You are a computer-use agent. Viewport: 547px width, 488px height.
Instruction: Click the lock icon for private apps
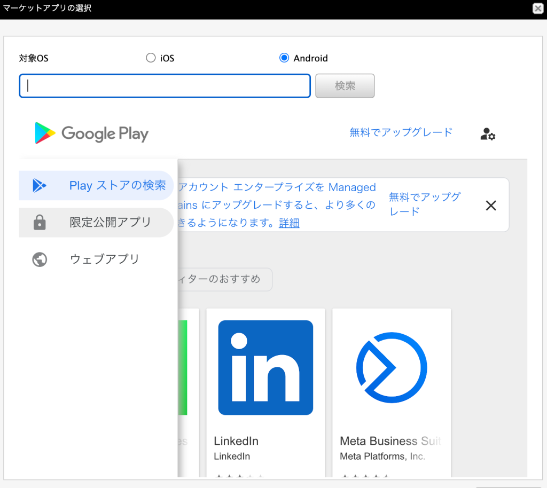40,223
